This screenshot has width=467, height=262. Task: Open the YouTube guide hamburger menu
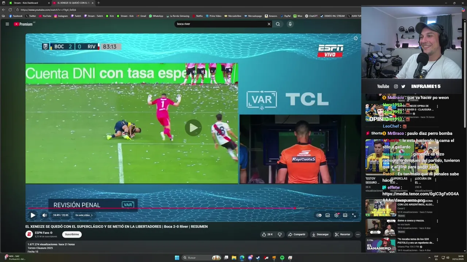7,24
